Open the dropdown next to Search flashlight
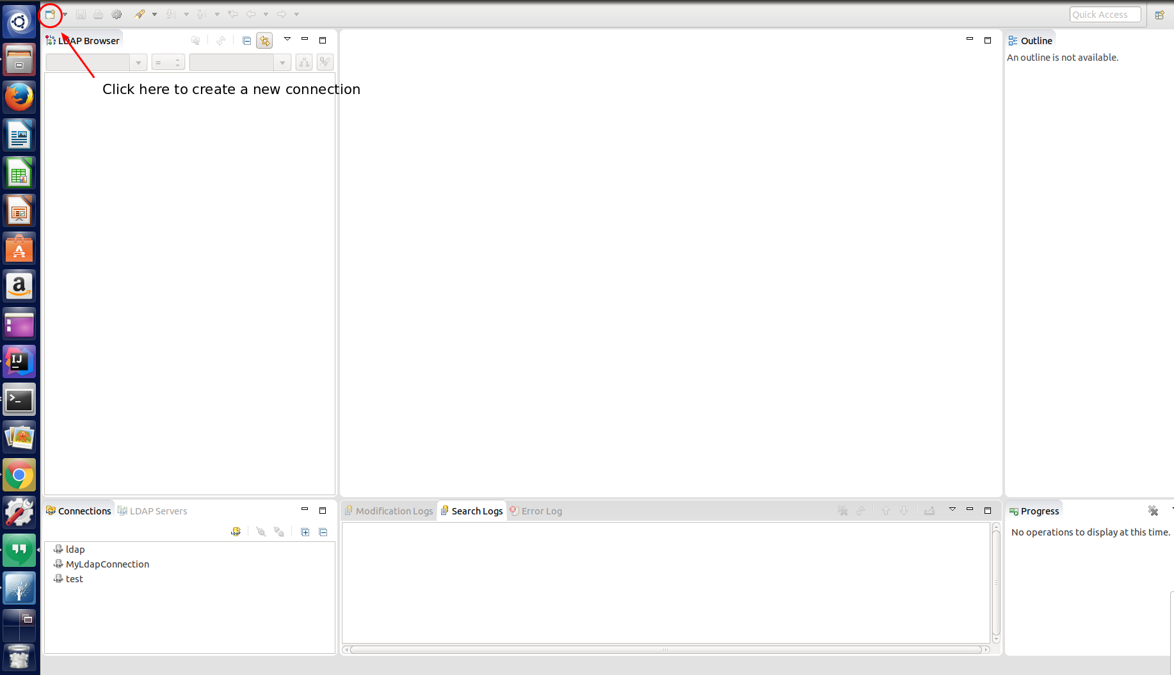 pyautogui.click(x=154, y=14)
